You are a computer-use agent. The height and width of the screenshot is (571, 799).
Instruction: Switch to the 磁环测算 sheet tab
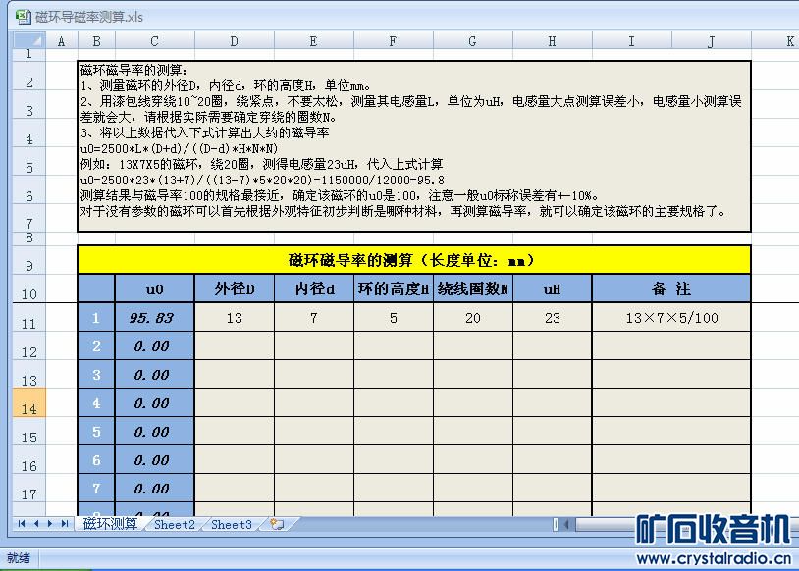(110, 524)
